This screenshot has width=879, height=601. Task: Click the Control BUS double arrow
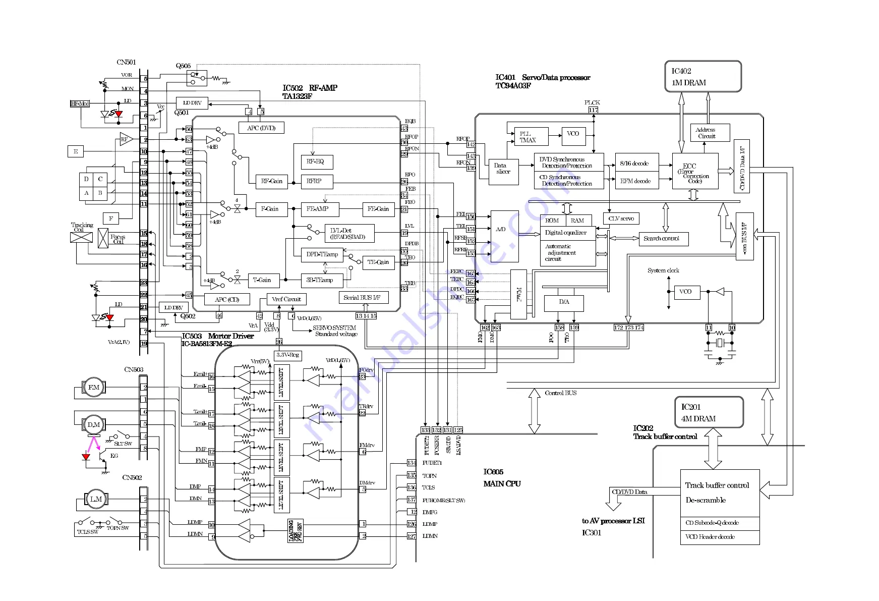point(534,411)
